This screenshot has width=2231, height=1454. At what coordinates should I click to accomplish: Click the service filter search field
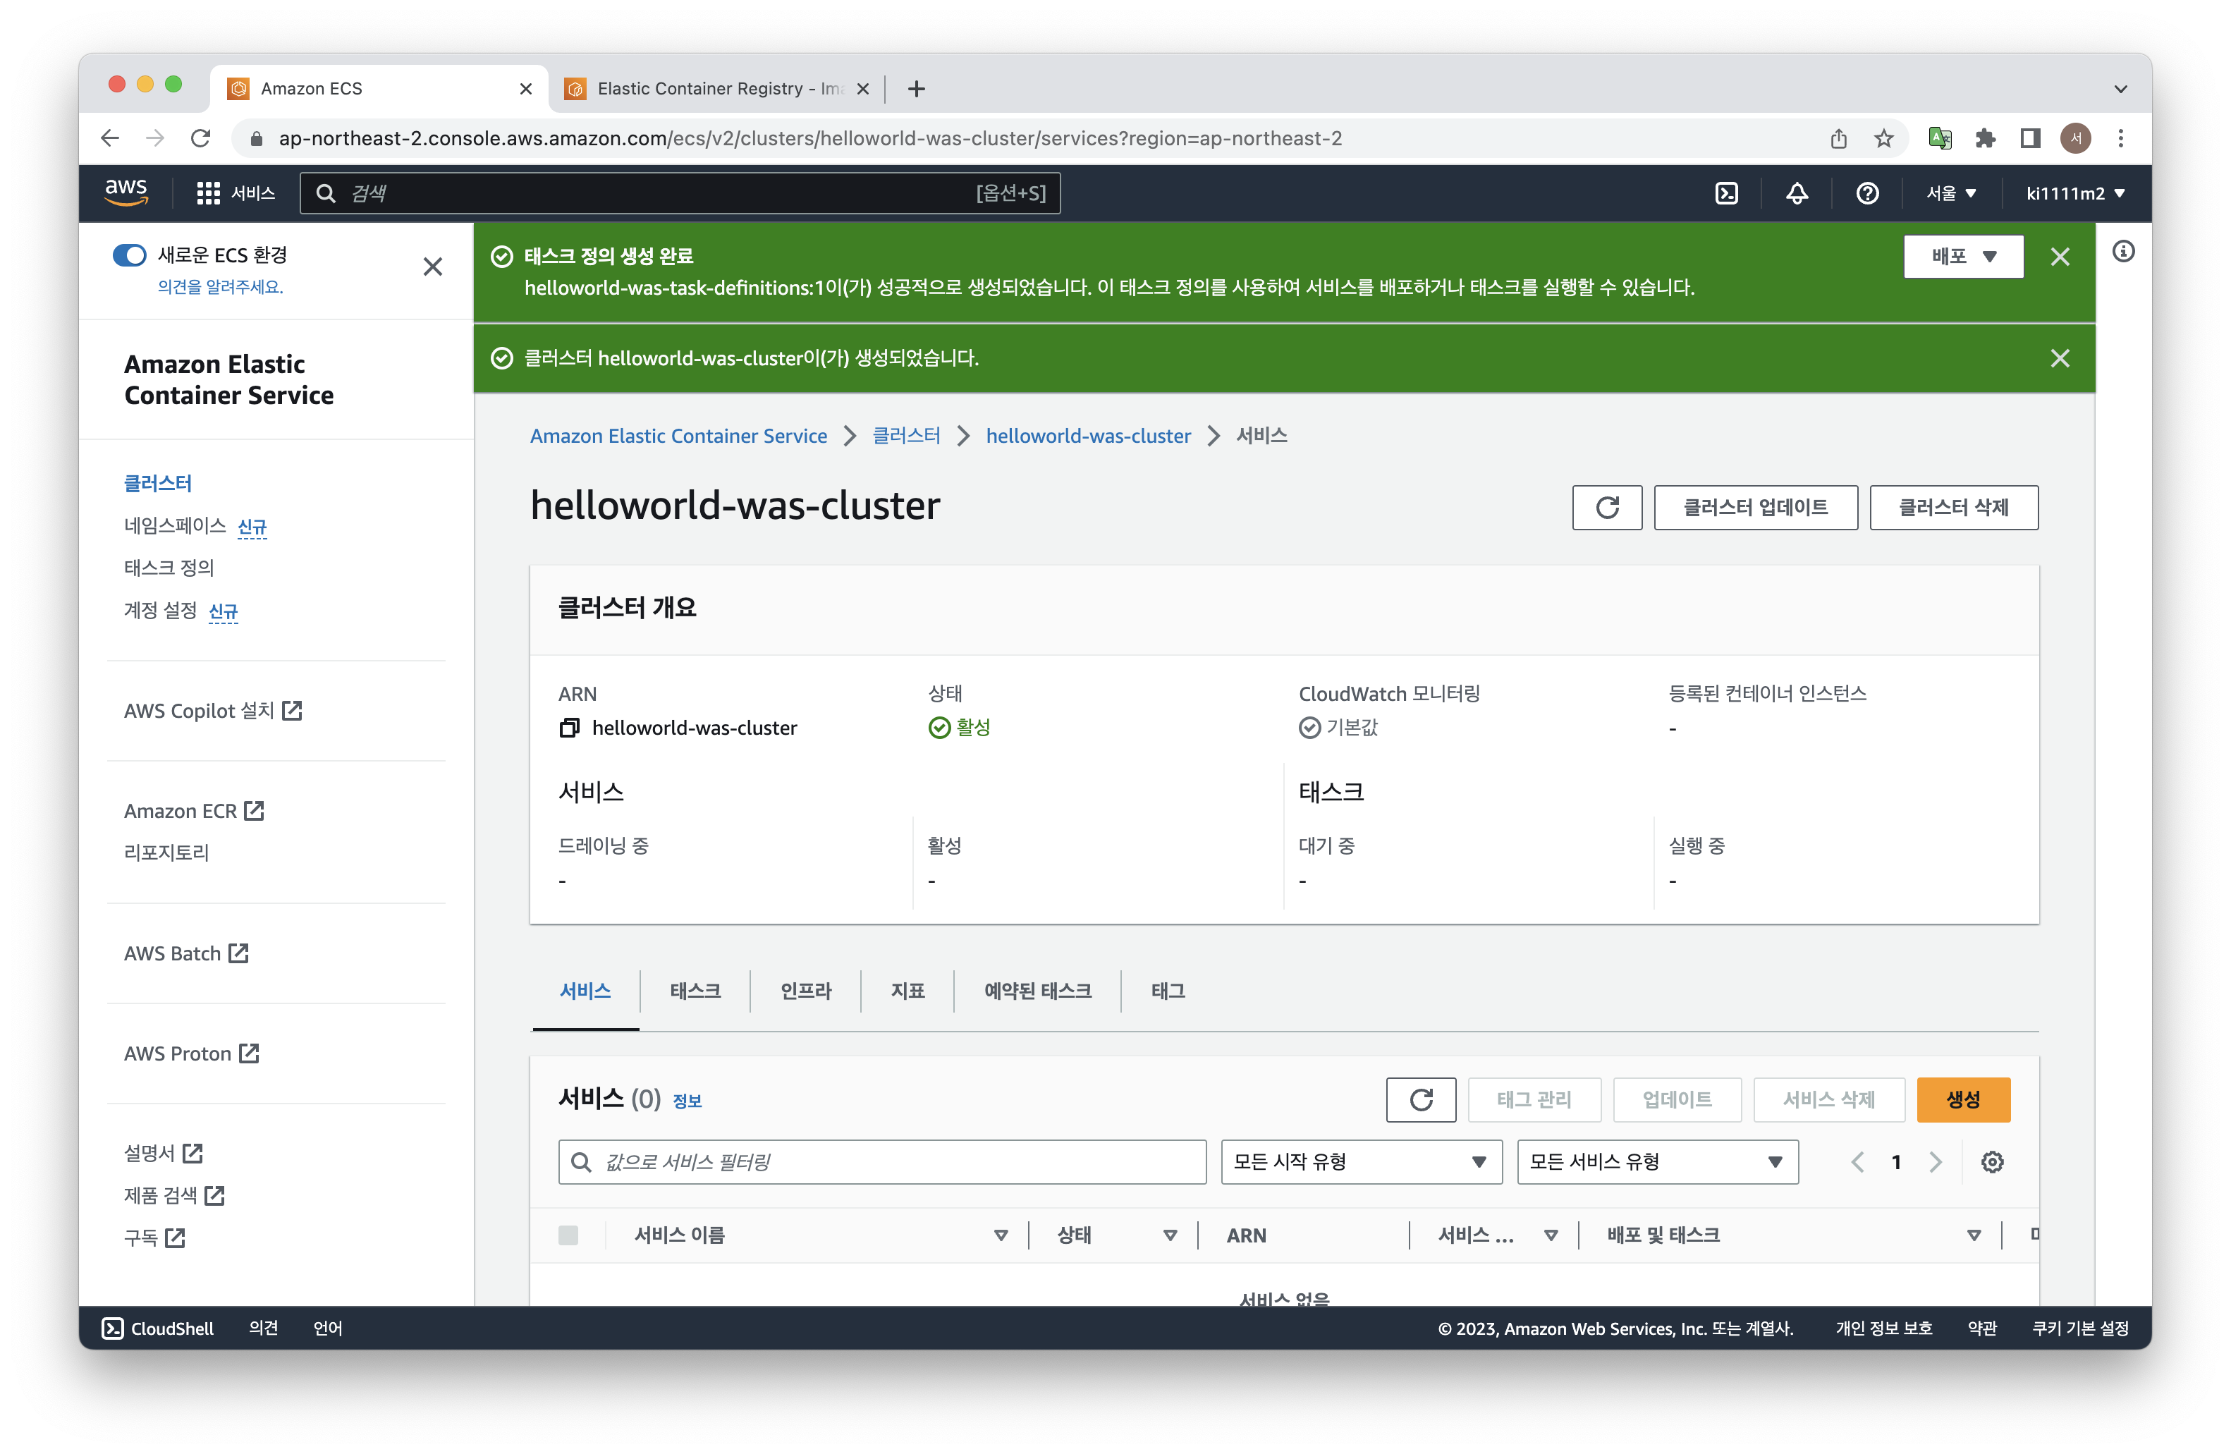coord(881,1163)
